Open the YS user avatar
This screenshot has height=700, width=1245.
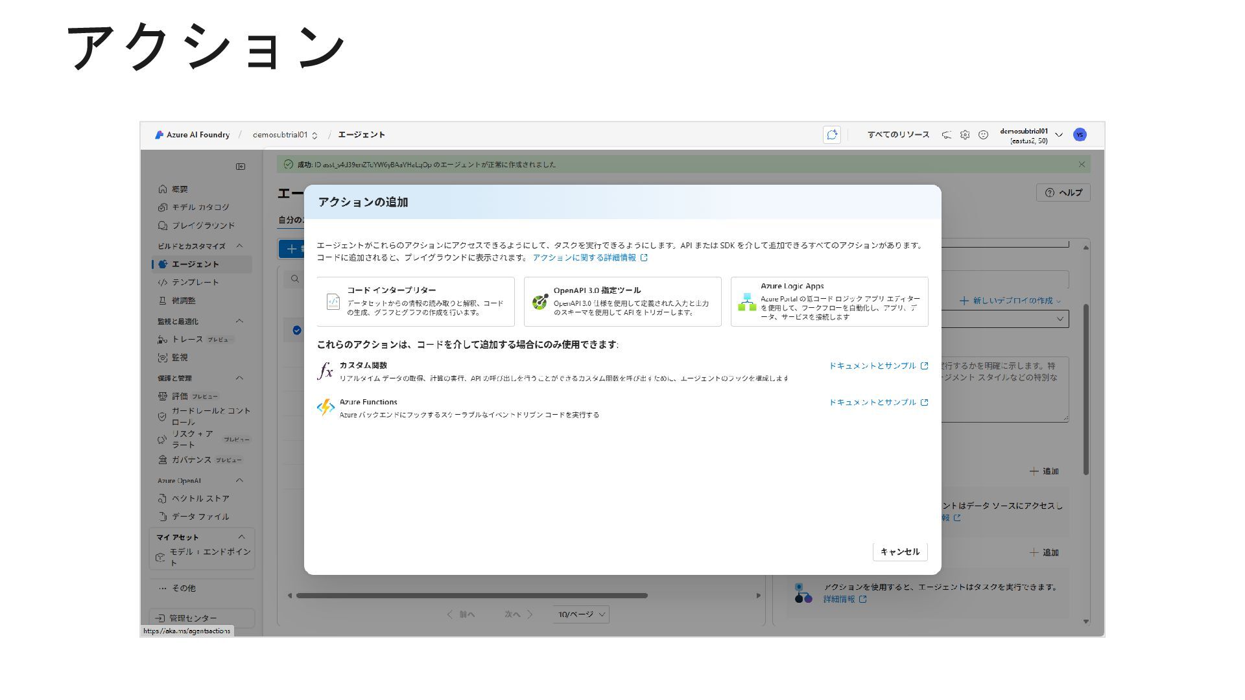[x=1080, y=135]
